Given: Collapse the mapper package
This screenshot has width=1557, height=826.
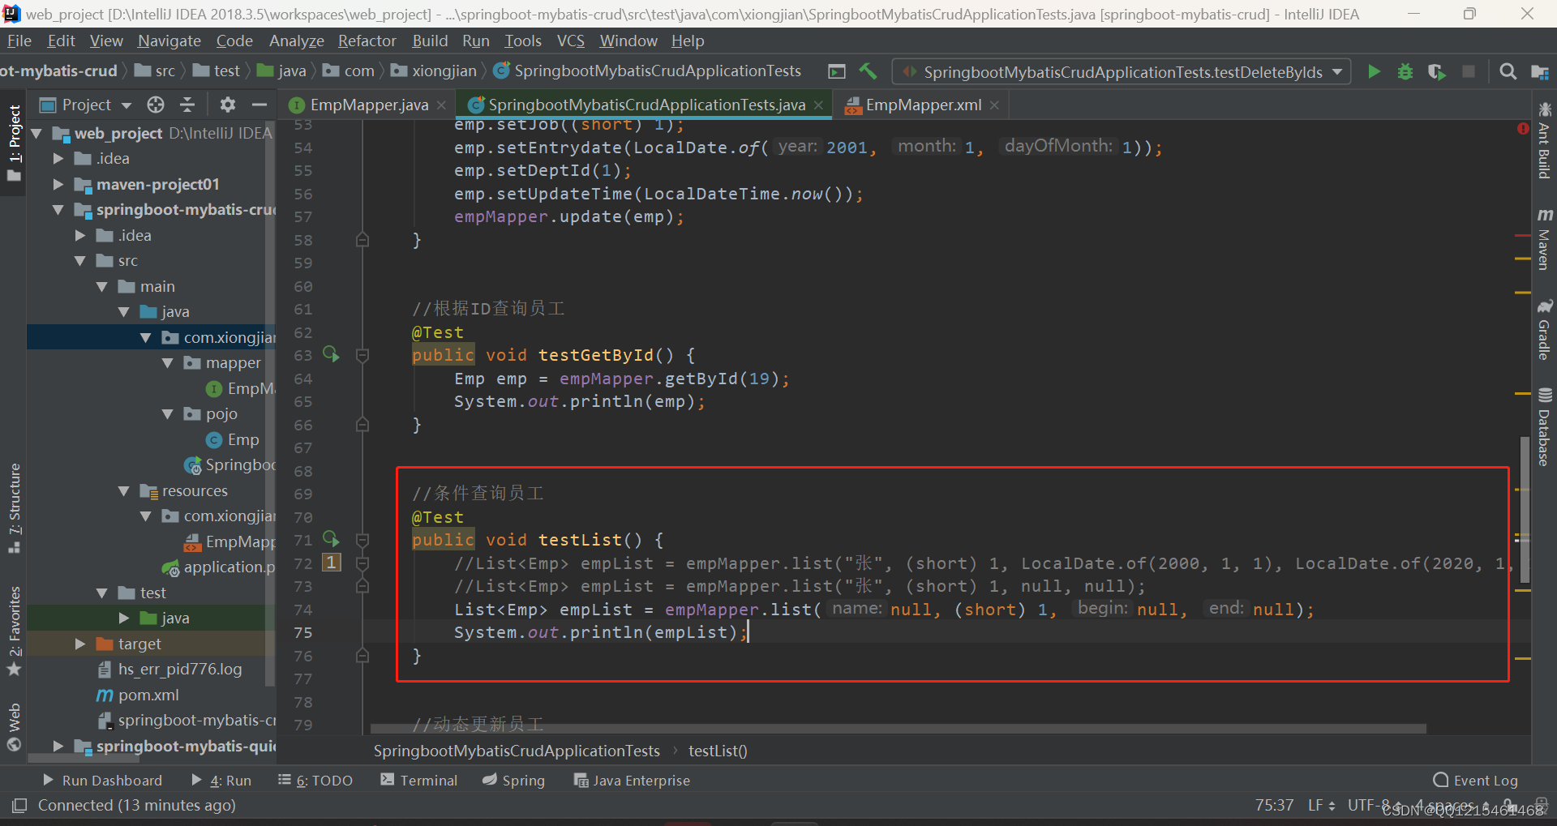Looking at the screenshot, I should pos(168,362).
